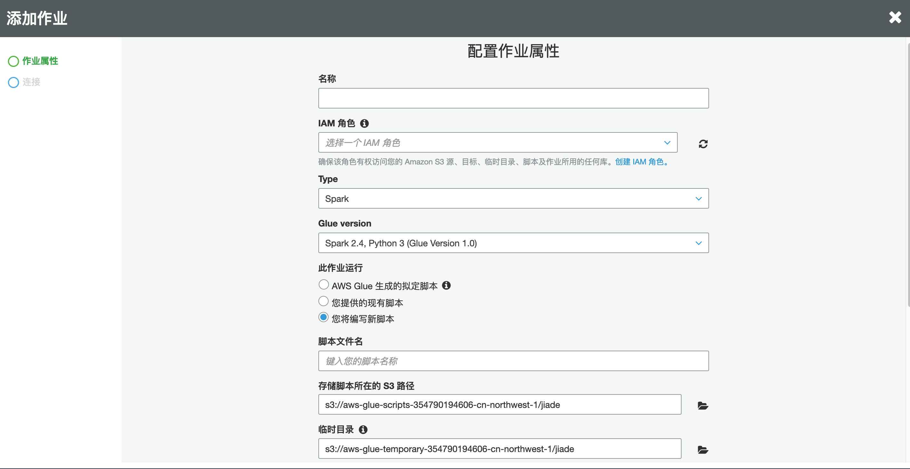
Task: Go to 连接 step in sidebar
Action: [31, 82]
